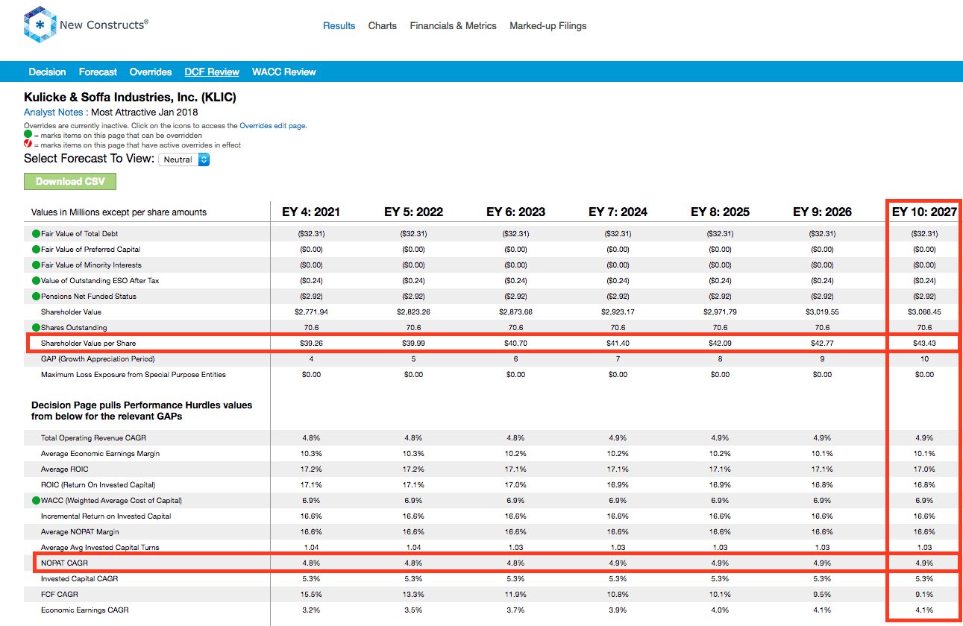Download CSV of the DCF table

pos(70,181)
